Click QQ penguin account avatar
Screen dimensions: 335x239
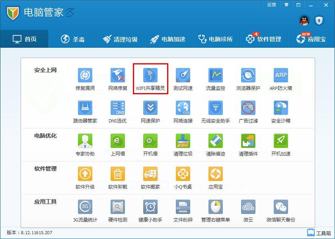click(304, 21)
